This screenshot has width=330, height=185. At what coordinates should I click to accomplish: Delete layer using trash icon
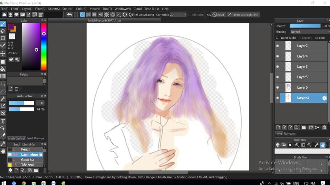(x=324, y=128)
